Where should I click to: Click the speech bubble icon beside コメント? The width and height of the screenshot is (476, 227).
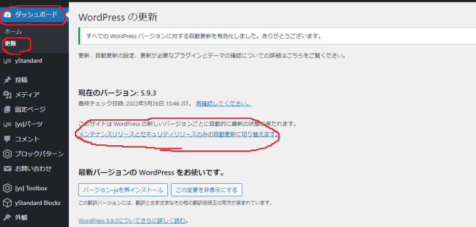click(7, 139)
